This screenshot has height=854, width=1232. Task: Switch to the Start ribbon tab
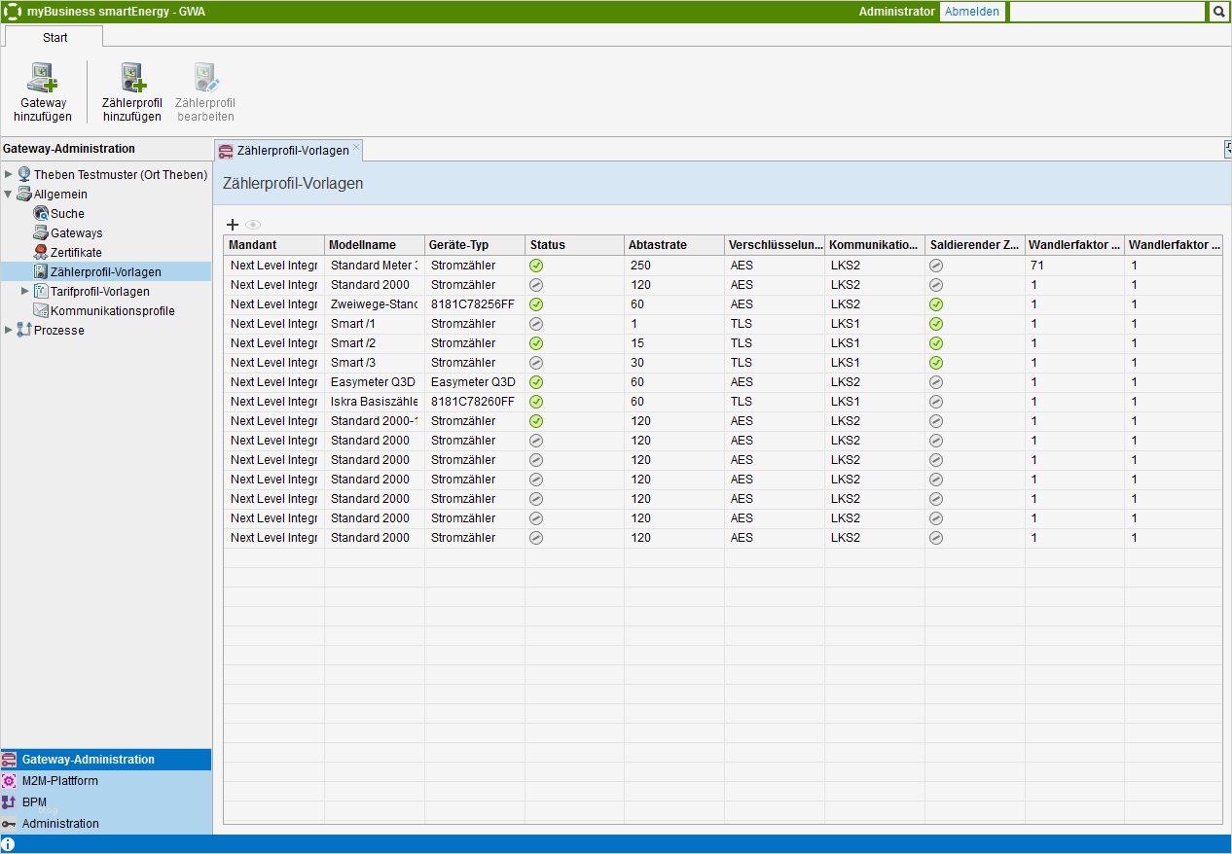pyautogui.click(x=54, y=38)
